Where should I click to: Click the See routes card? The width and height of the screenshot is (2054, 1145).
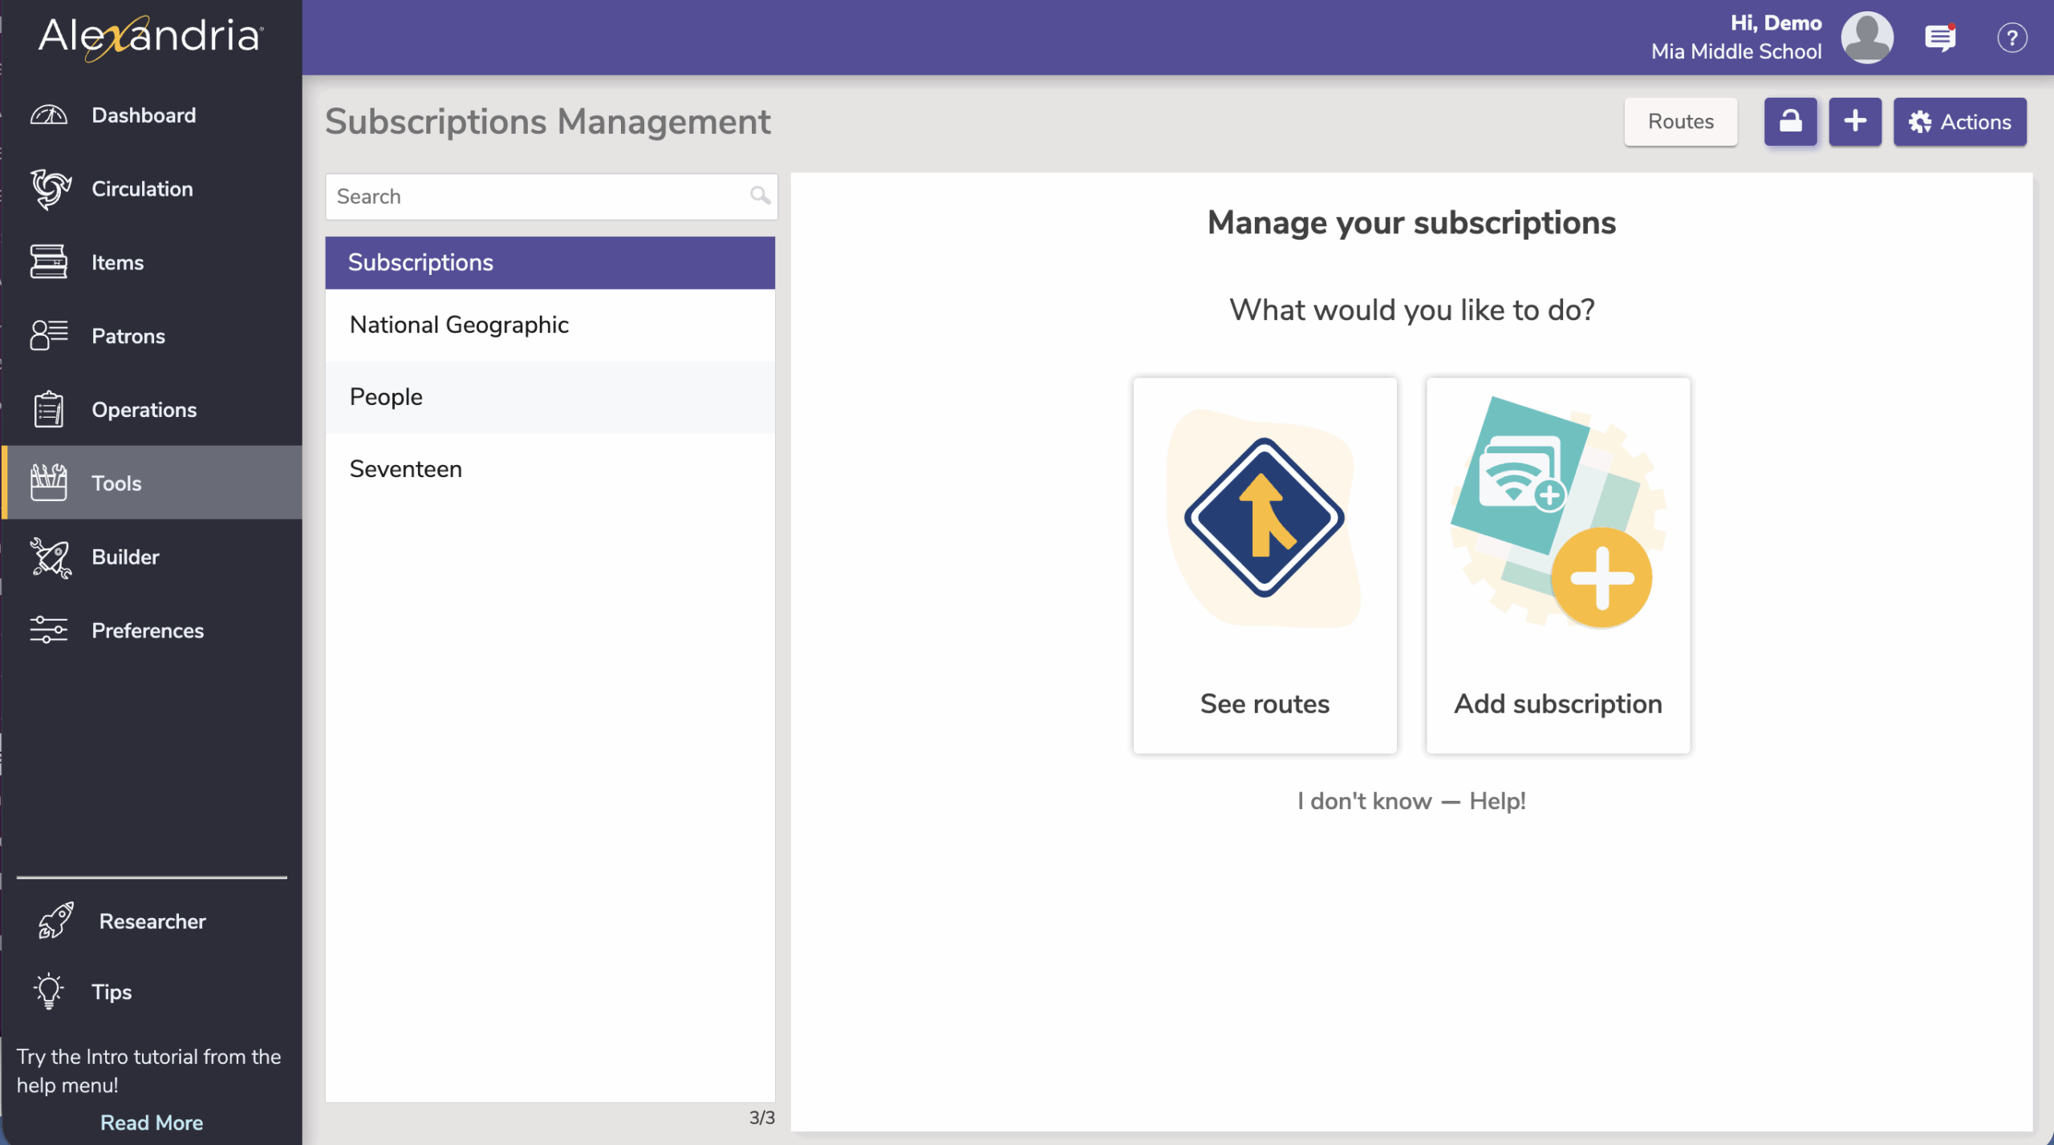point(1264,565)
